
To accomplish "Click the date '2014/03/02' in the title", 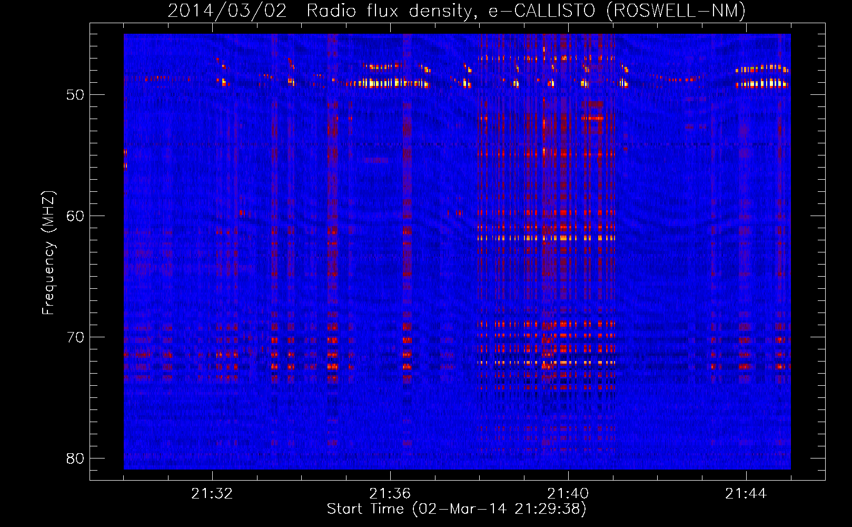I will tap(227, 11).
